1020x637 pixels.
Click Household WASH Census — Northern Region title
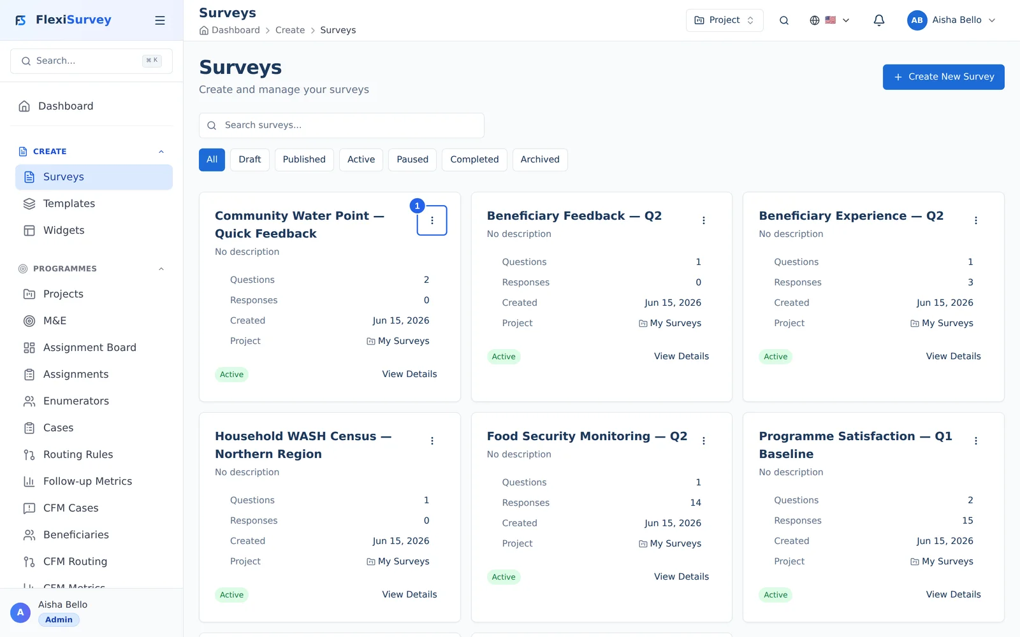coord(303,445)
